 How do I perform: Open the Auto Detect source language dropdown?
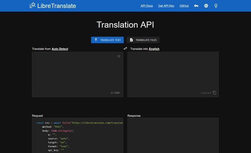[x=60, y=49]
